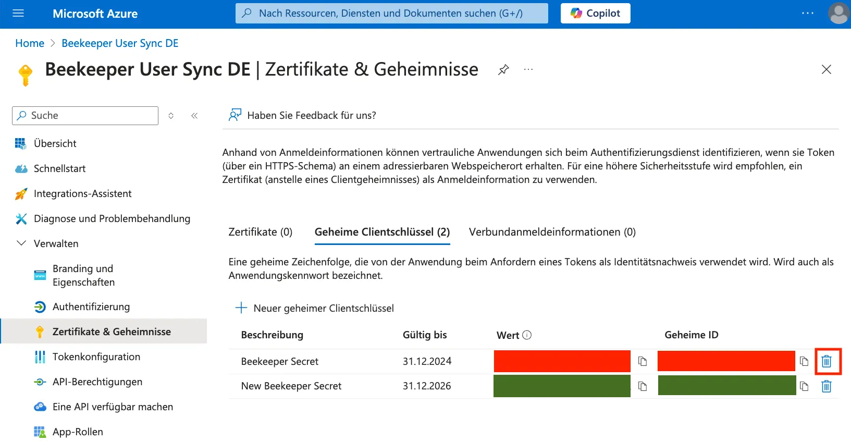Click the Beschreibung column header
The height and width of the screenshot is (441, 851).
click(x=272, y=335)
